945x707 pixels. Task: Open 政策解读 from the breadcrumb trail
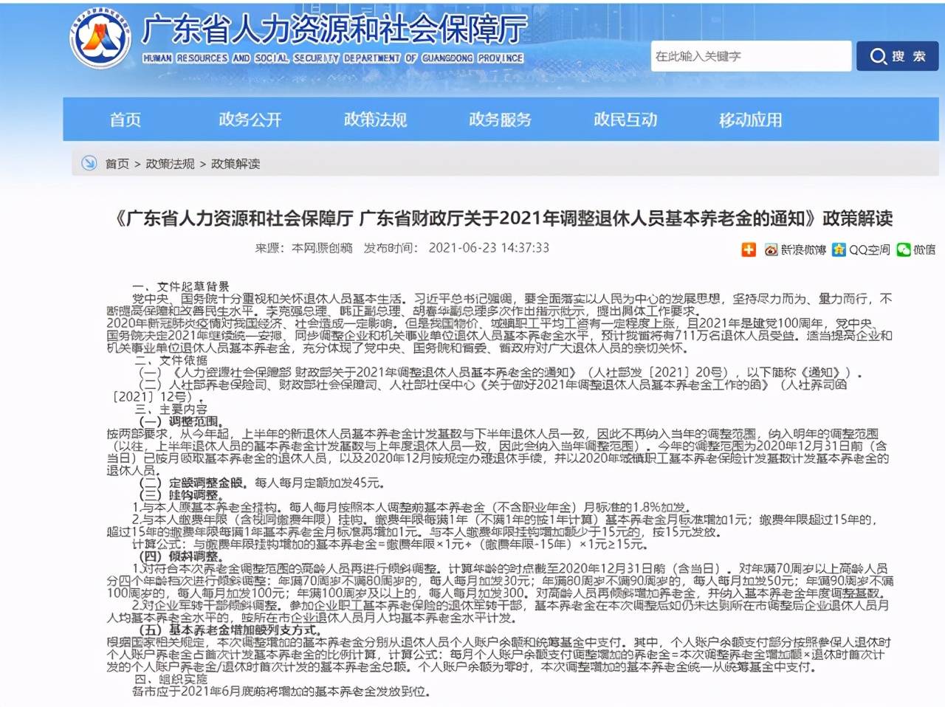[238, 163]
